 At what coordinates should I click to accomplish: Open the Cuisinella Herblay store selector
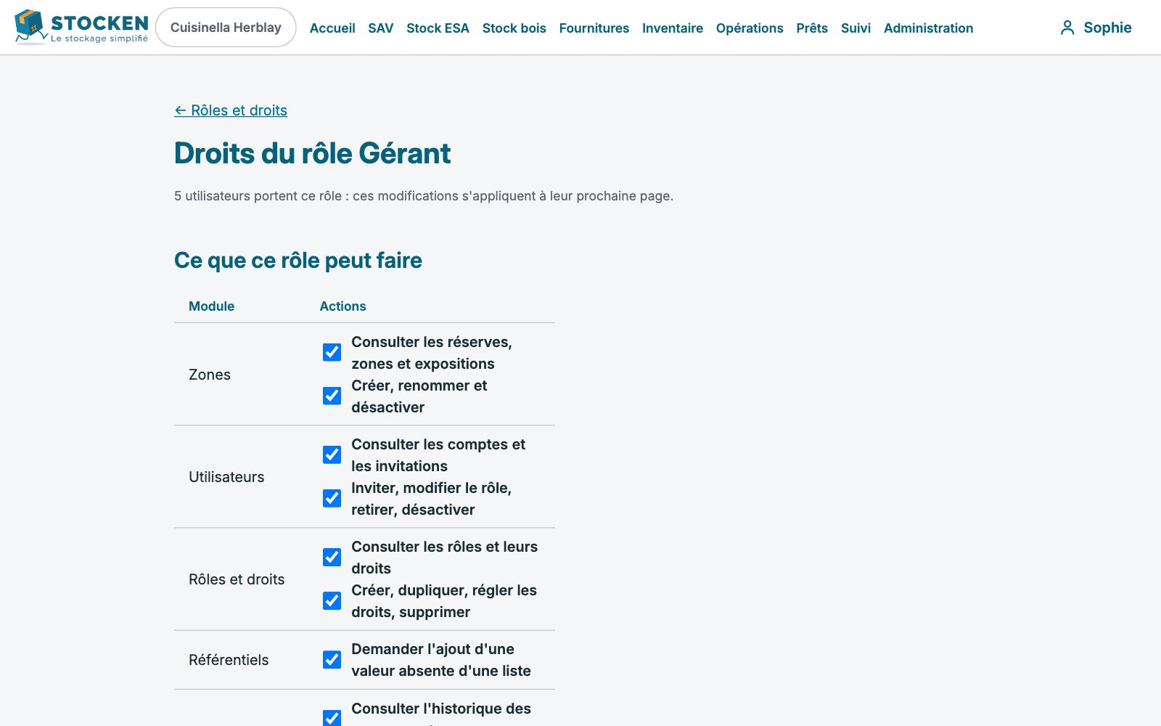(x=226, y=28)
